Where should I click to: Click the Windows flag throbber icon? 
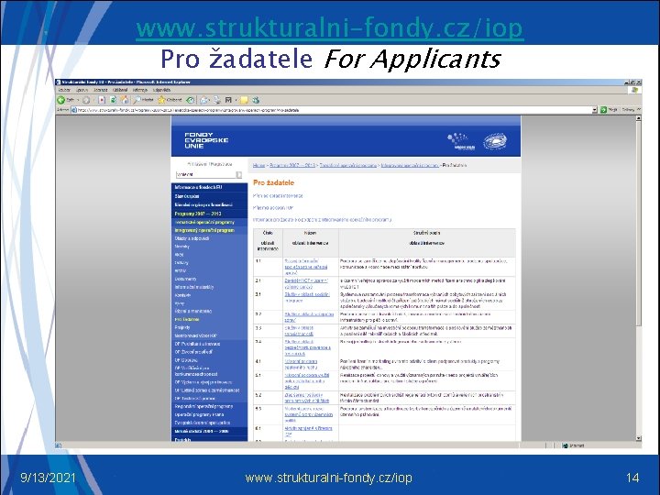pyautogui.click(x=634, y=90)
